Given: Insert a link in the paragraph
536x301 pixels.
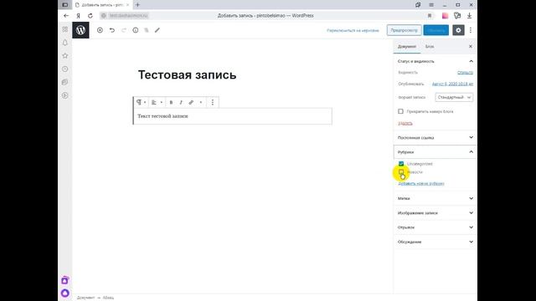Looking at the screenshot, I should pyautogui.click(x=191, y=102).
